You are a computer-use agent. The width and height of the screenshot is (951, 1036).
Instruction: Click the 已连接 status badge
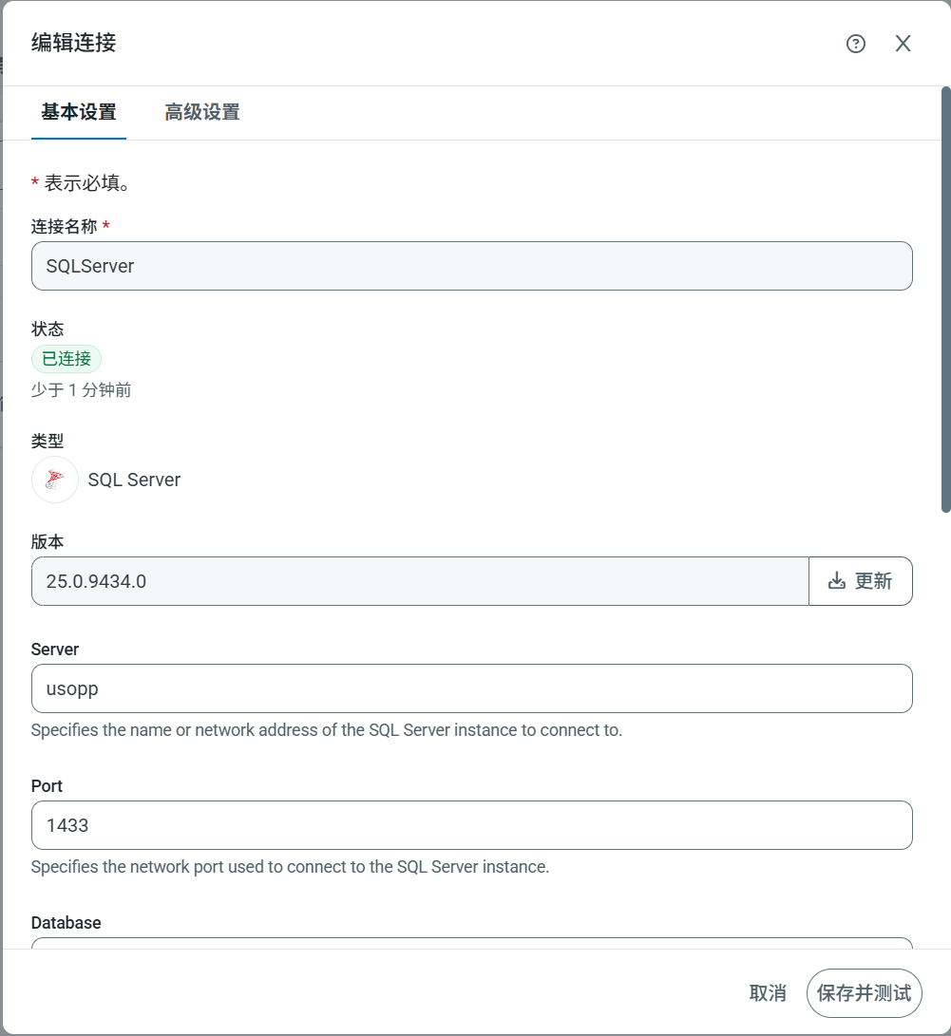(67, 359)
